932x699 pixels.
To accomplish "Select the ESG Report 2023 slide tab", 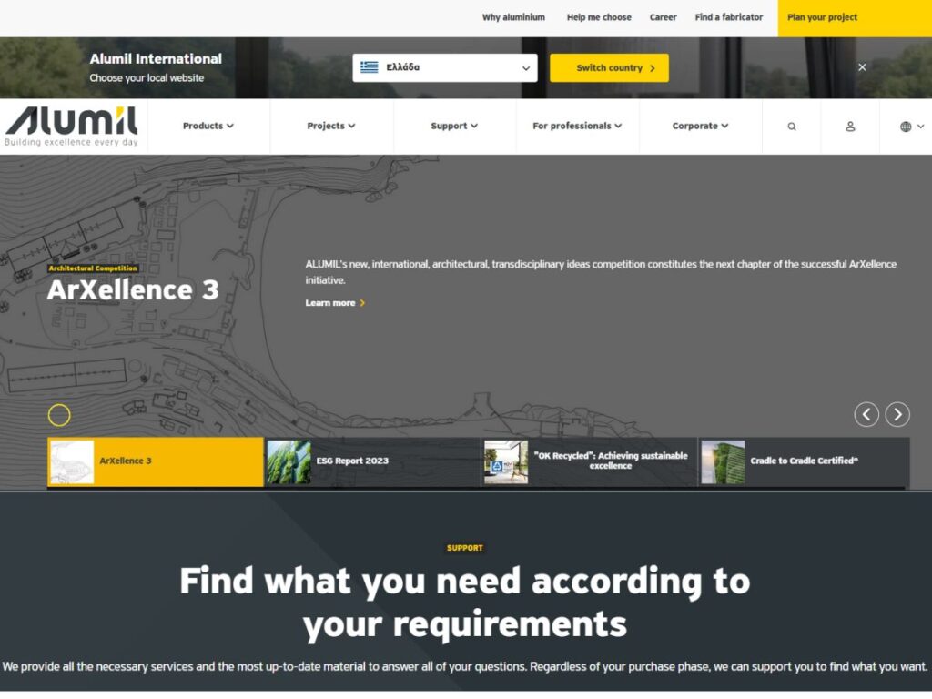I will click(372, 461).
